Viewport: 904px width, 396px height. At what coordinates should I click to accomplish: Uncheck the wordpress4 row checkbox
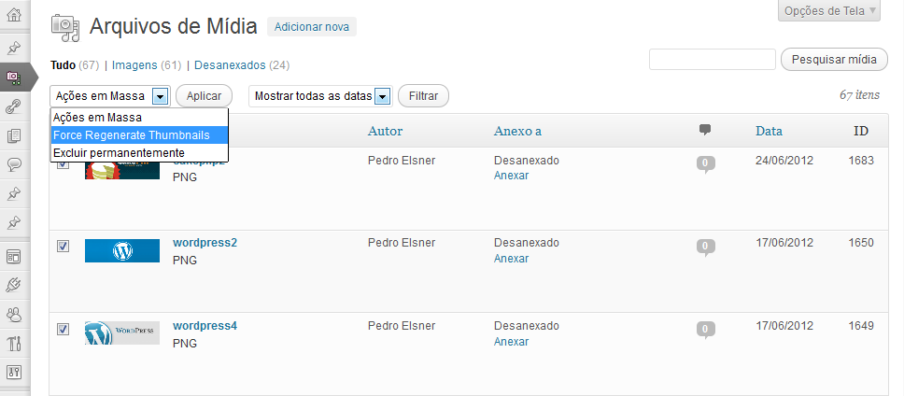(x=63, y=329)
